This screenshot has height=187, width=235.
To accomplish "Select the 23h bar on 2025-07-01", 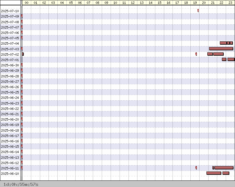I will (x=231, y=60).
